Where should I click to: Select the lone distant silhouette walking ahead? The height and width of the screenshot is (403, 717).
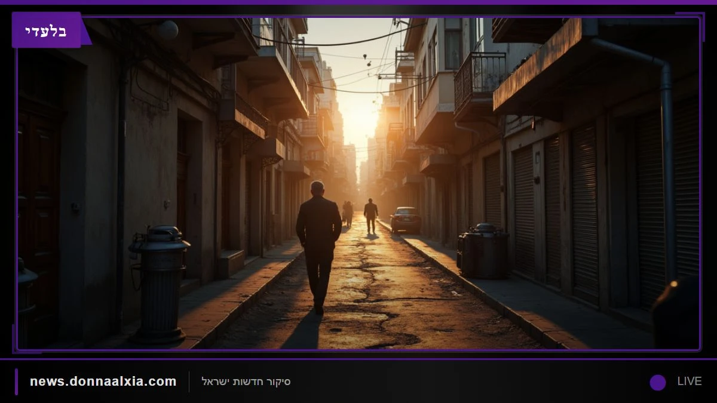(x=371, y=216)
